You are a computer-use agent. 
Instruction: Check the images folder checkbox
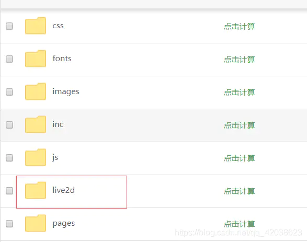(9, 92)
